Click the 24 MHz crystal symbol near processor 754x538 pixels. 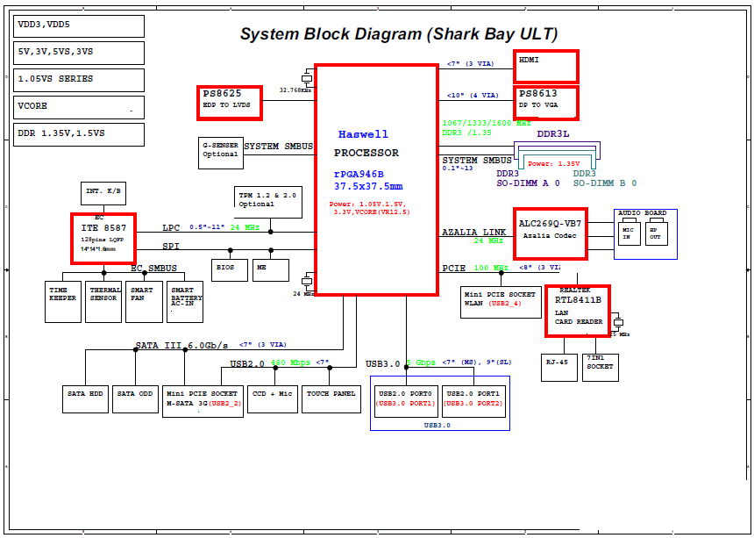tap(306, 281)
